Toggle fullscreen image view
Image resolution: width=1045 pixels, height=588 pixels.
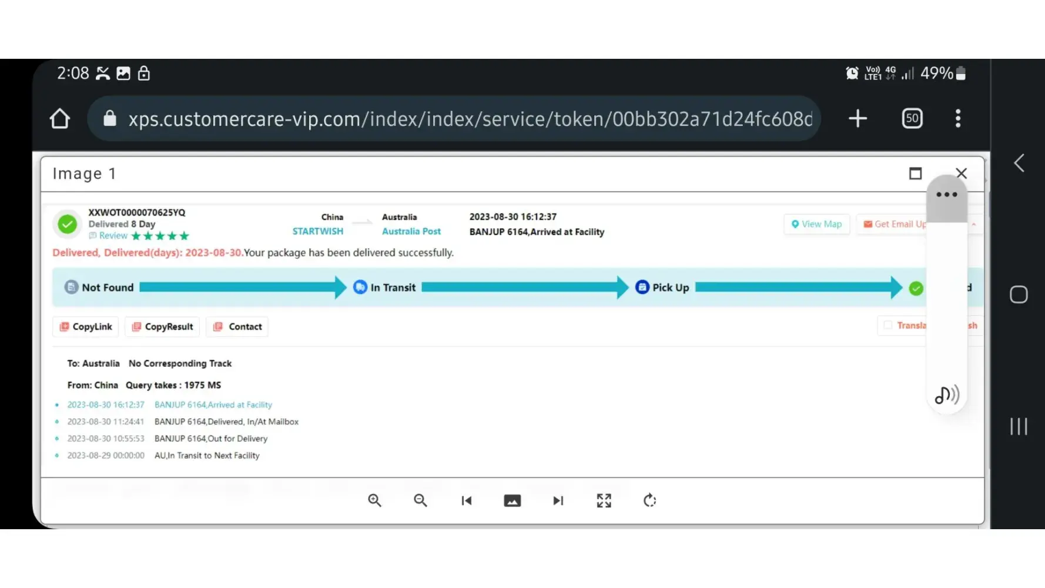604,500
